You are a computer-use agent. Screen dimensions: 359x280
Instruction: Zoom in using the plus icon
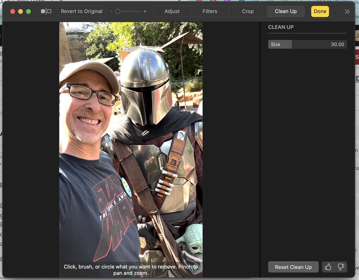tap(145, 12)
